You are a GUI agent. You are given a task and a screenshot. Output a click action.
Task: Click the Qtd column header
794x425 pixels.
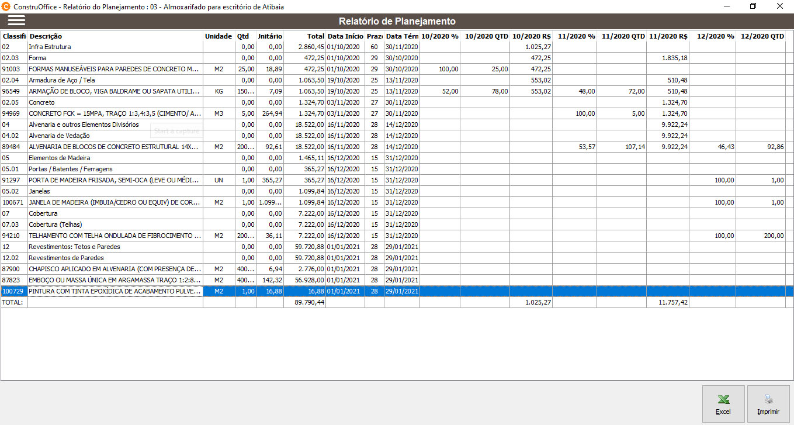tap(245, 36)
